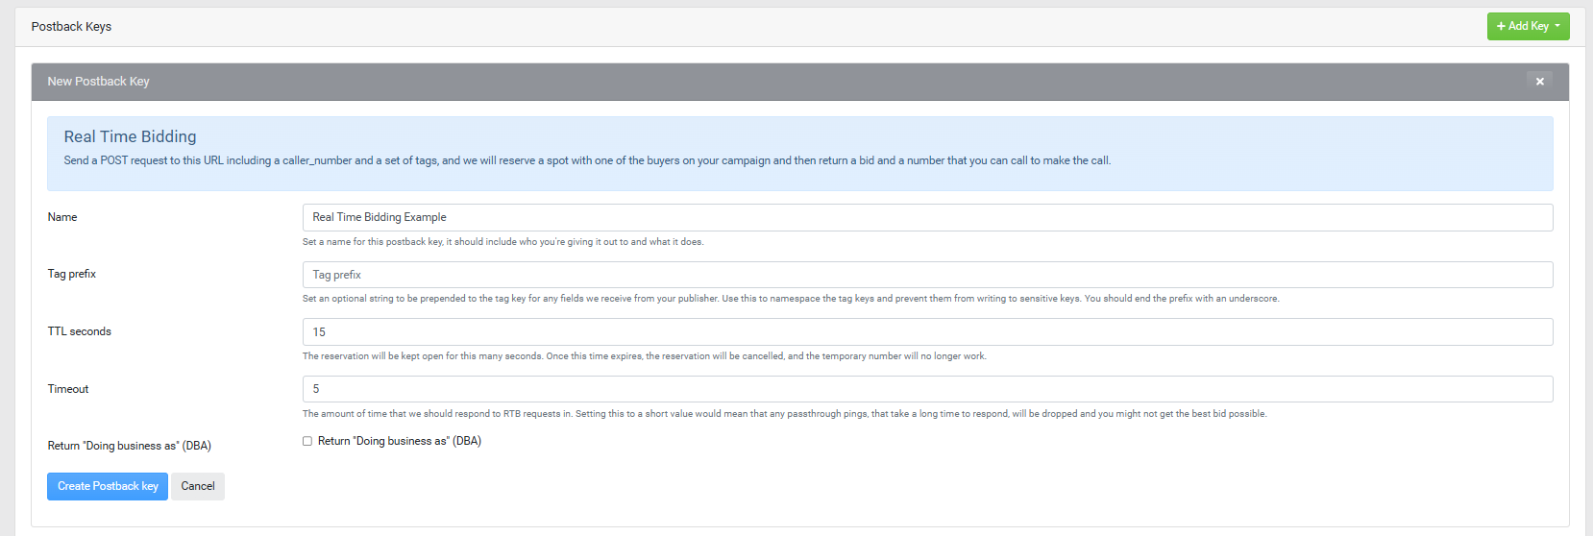Screen dimensions: 1593x536
Task: Click the left-hand Return DBA row label
Action: 130,446
